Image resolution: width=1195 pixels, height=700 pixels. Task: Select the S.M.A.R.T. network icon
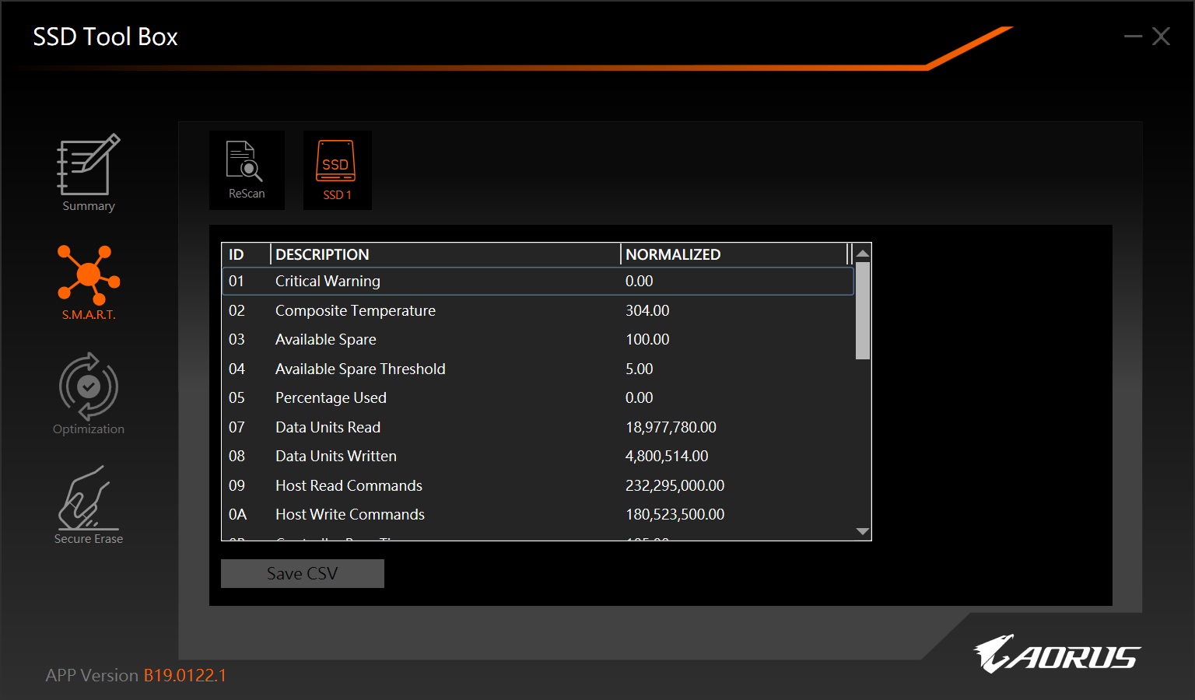click(88, 275)
